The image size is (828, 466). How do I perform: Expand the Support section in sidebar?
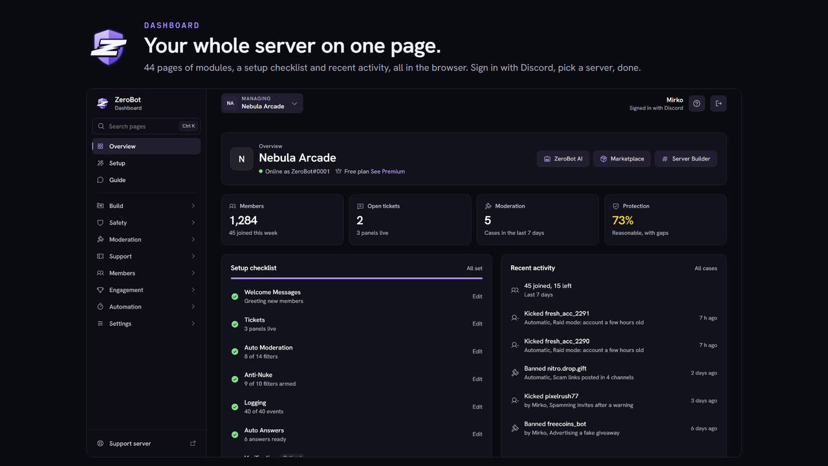[x=146, y=256]
